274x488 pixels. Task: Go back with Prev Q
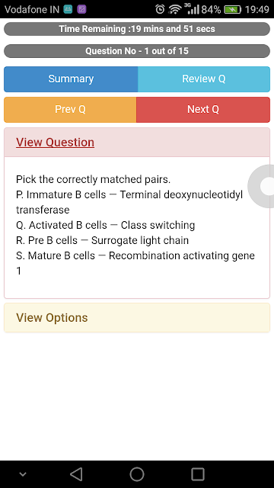coord(70,110)
